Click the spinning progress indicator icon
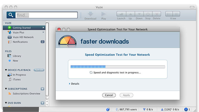 pos(91,73)
